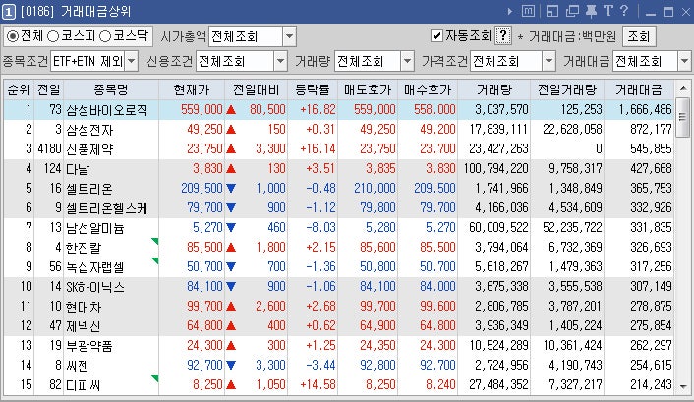Viewport: 694px width, 402px height.
Task: Click the layout save icon in title bar
Action: click(x=552, y=11)
